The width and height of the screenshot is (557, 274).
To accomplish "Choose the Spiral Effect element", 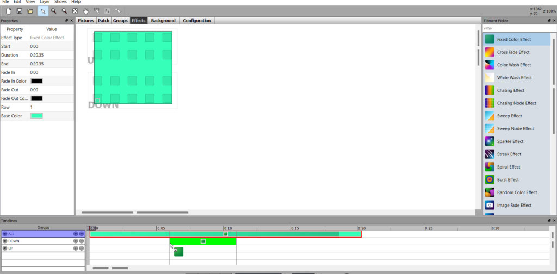I will (x=508, y=167).
